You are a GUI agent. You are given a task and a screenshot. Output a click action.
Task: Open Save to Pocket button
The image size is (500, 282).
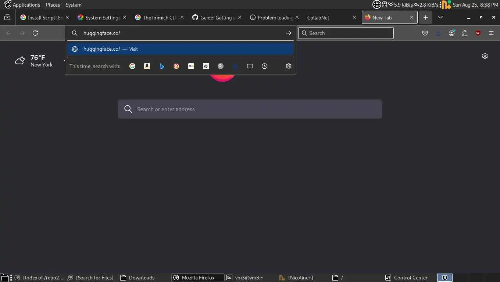tap(425, 33)
